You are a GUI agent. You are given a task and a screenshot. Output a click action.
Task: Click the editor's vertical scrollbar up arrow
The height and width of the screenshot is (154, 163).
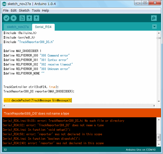point(159,33)
